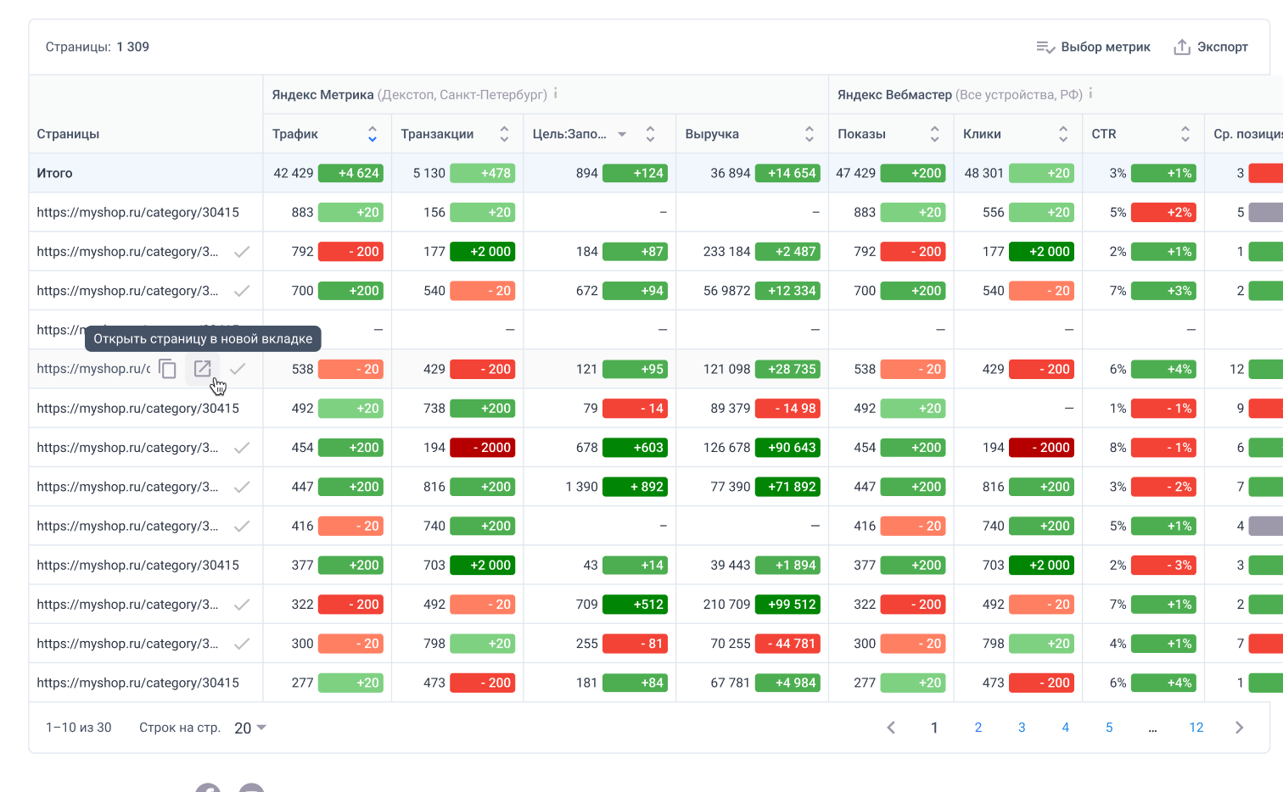The width and height of the screenshot is (1283, 792).
Task: Click info icon next to Яндекс Метрика
Action: tap(556, 94)
